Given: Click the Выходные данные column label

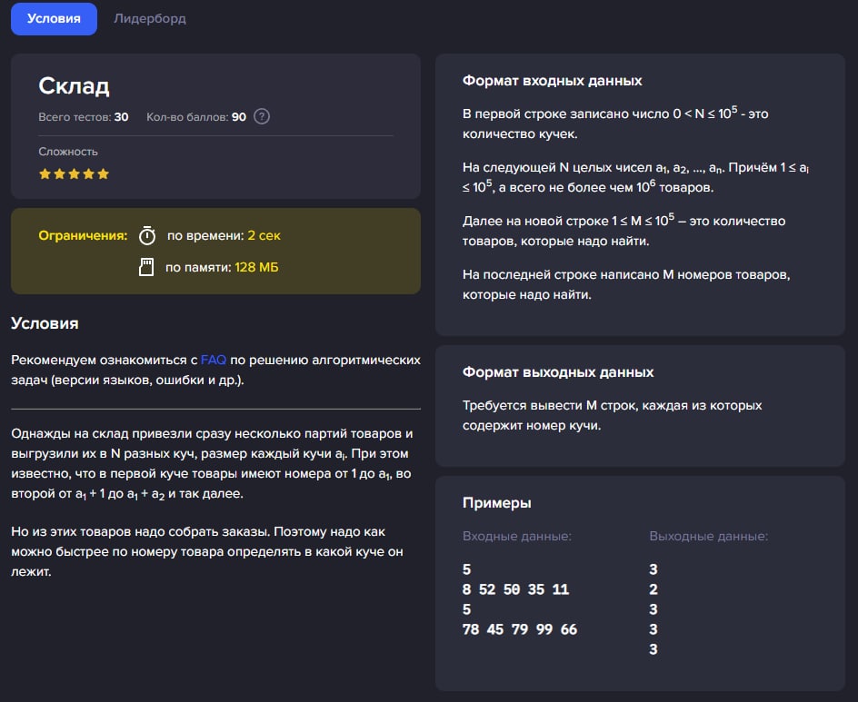Looking at the screenshot, I should pos(708,536).
